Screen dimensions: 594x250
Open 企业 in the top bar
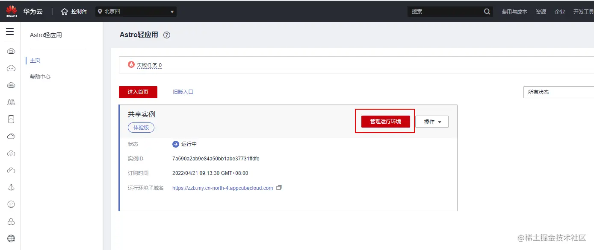(560, 12)
